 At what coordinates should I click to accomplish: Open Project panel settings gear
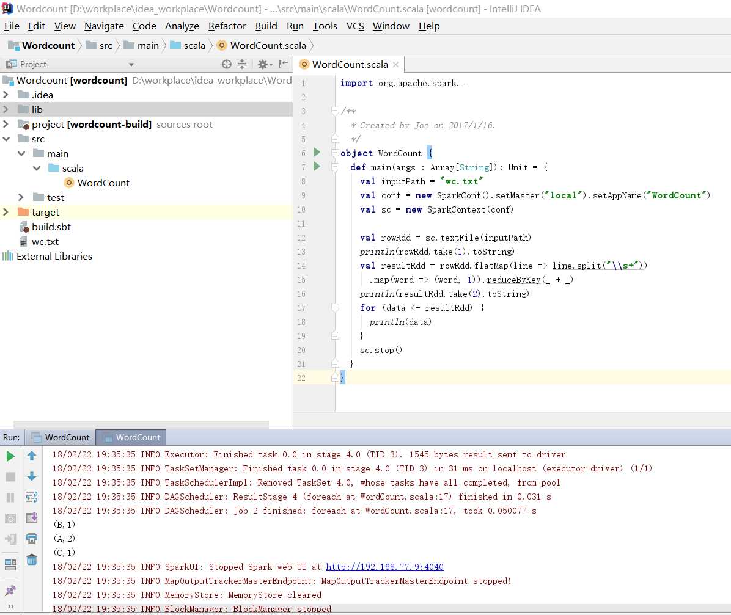pos(264,64)
